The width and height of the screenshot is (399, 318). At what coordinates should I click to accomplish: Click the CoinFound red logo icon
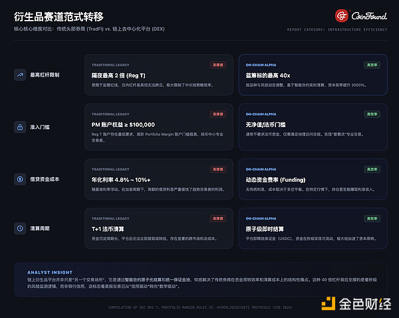(x=342, y=15)
